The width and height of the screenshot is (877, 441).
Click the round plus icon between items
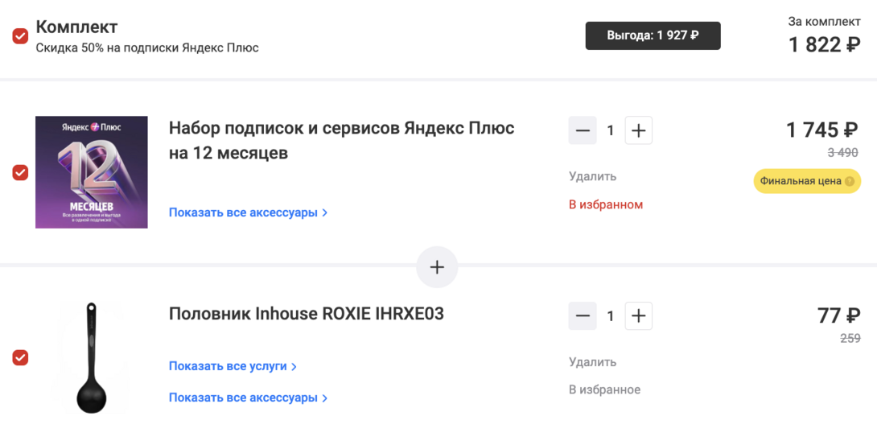[437, 267]
